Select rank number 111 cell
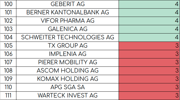Viewport: 180px width, 100px height. coord(8,96)
